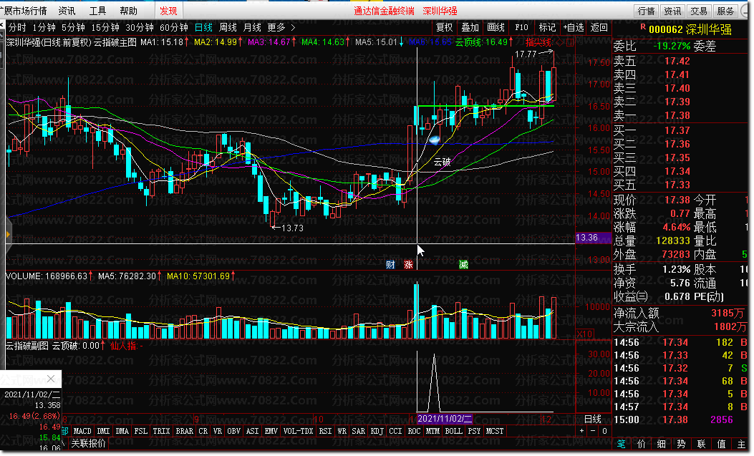Click the 返回 back button
Image resolution: width=754 pixels, height=456 pixels.
[599, 28]
